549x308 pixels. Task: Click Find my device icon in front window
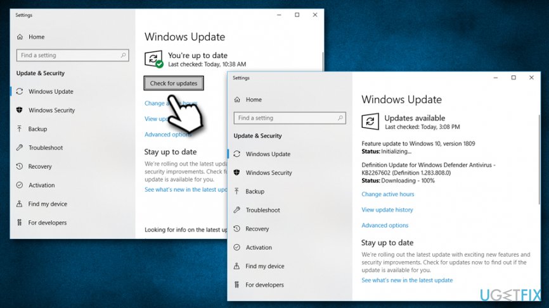(237, 266)
